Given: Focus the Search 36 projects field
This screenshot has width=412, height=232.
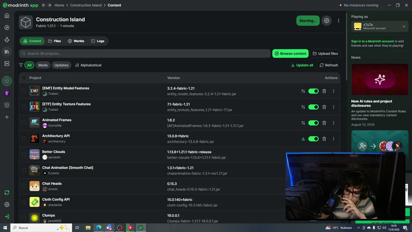Looking at the screenshot, I should tap(145, 53).
